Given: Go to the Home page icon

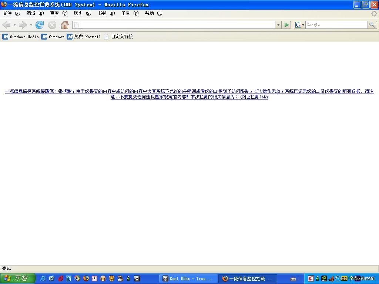Looking at the screenshot, I should [65, 25].
